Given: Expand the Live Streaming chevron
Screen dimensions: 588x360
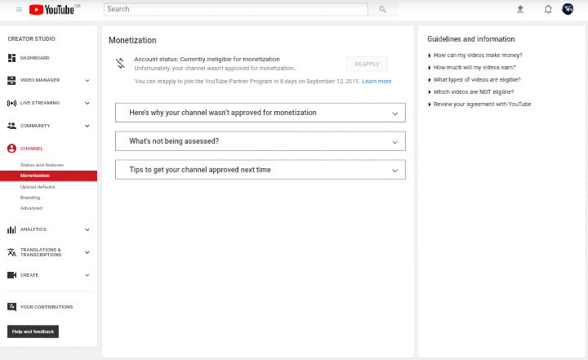Looking at the screenshot, I should point(87,103).
